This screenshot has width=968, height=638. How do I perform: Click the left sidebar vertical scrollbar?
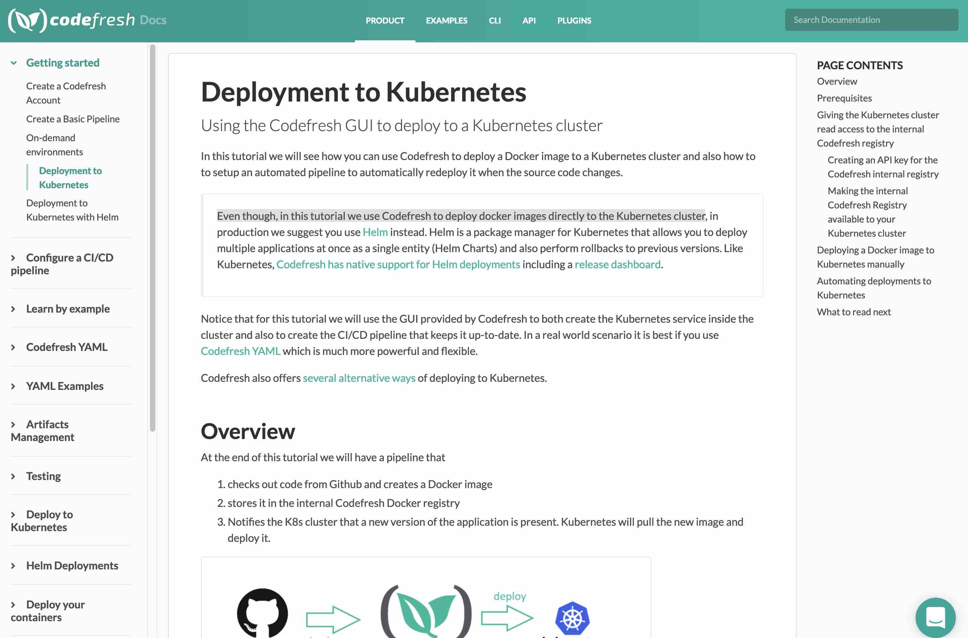click(x=153, y=238)
